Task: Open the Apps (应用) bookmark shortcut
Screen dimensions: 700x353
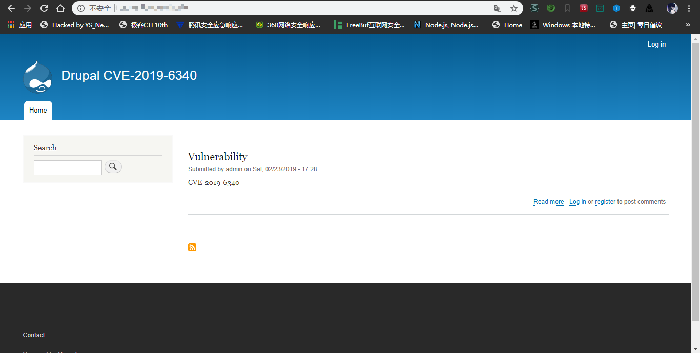Action: tap(19, 25)
